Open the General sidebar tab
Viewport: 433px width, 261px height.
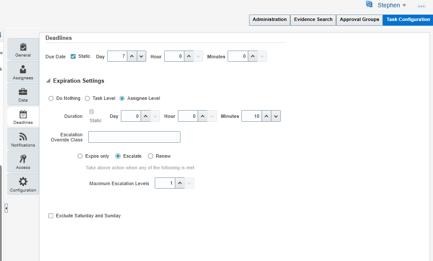pyautogui.click(x=23, y=49)
